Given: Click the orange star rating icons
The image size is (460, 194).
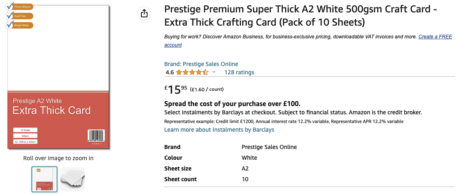Looking at the screenshot, I should click(192, 72).
